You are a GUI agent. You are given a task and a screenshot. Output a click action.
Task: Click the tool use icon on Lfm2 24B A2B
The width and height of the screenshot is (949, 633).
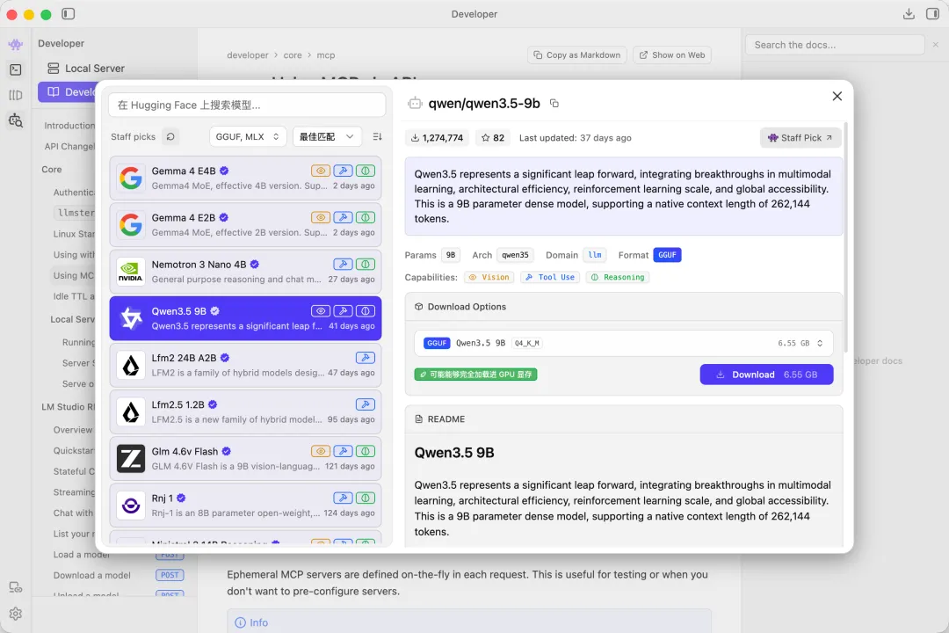click(x=366, y=358)
